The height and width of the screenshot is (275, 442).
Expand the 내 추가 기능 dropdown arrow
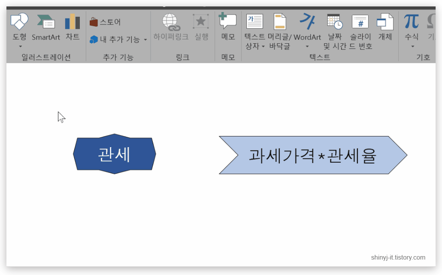(145, 40)
